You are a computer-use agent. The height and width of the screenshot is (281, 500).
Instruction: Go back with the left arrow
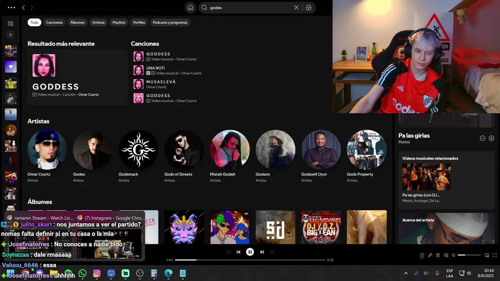[23, 7]
